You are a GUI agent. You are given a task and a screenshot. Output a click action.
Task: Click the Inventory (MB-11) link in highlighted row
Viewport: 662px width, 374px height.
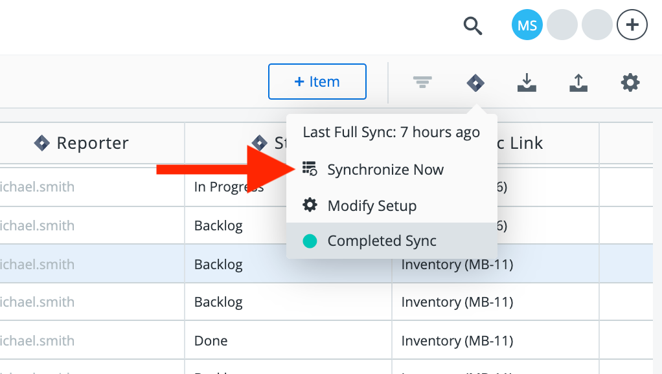pyautogui.click(x=457, y=264)
